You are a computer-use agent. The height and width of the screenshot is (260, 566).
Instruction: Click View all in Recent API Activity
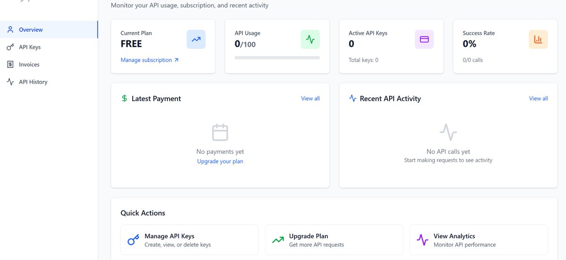click(538, 99)
